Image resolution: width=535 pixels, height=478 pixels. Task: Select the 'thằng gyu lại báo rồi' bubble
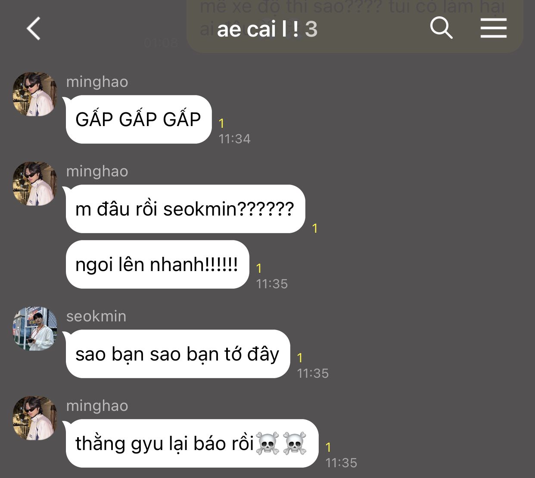pos(192,444)
